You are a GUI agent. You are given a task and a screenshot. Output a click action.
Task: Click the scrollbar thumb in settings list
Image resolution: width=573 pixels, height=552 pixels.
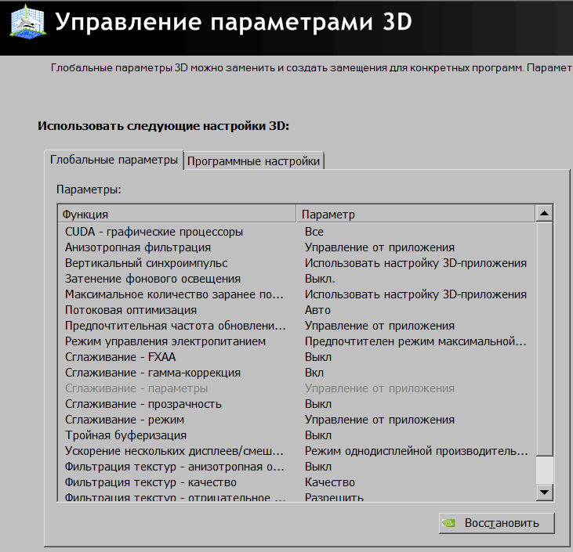[544, 337]
